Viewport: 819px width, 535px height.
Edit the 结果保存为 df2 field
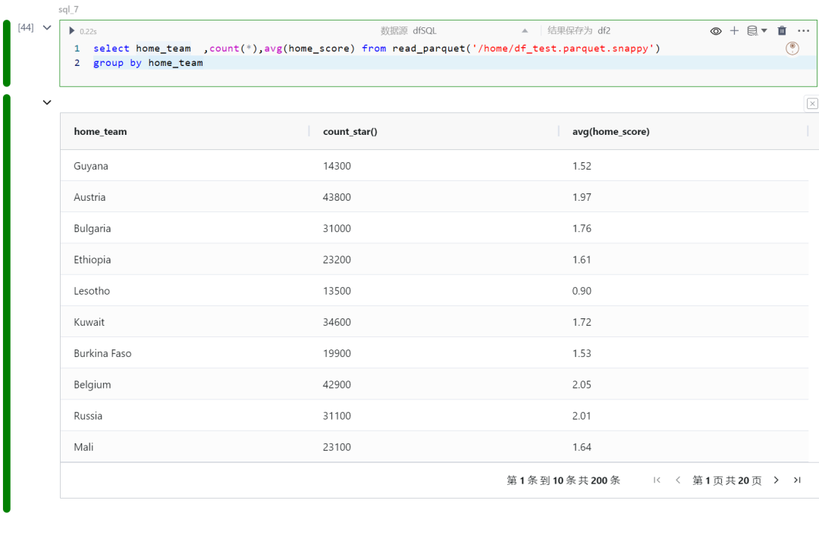[604, 31]
